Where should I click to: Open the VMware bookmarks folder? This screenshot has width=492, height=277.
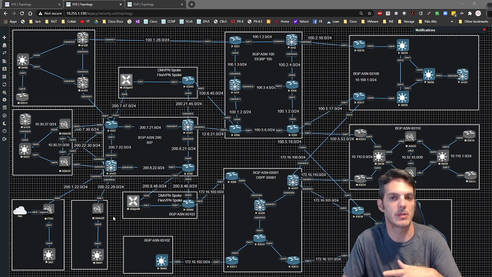coord(370,22)
